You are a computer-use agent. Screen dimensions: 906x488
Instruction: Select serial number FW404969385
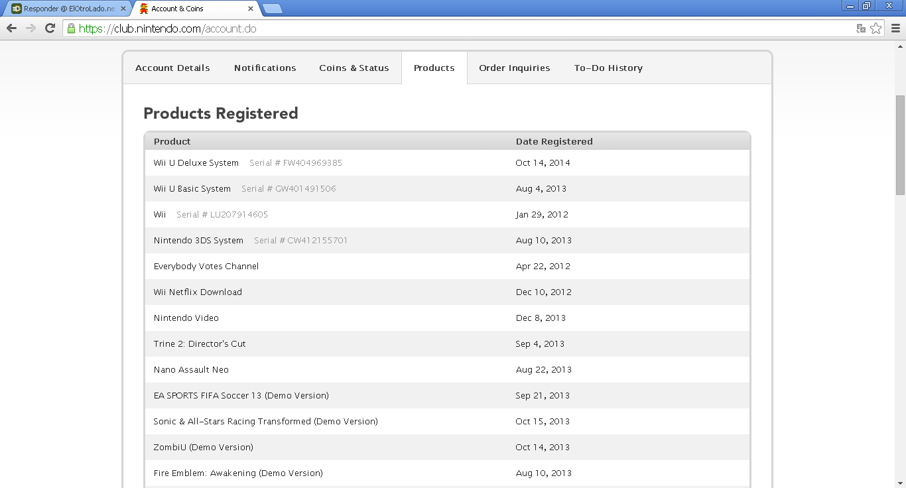(x=296, y=162)
